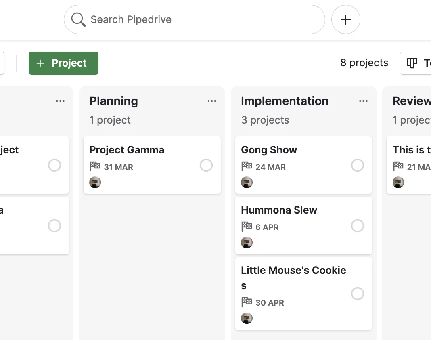Open leftmost column three-dot menu
431x340 pixels.
[x=60, y=101]
